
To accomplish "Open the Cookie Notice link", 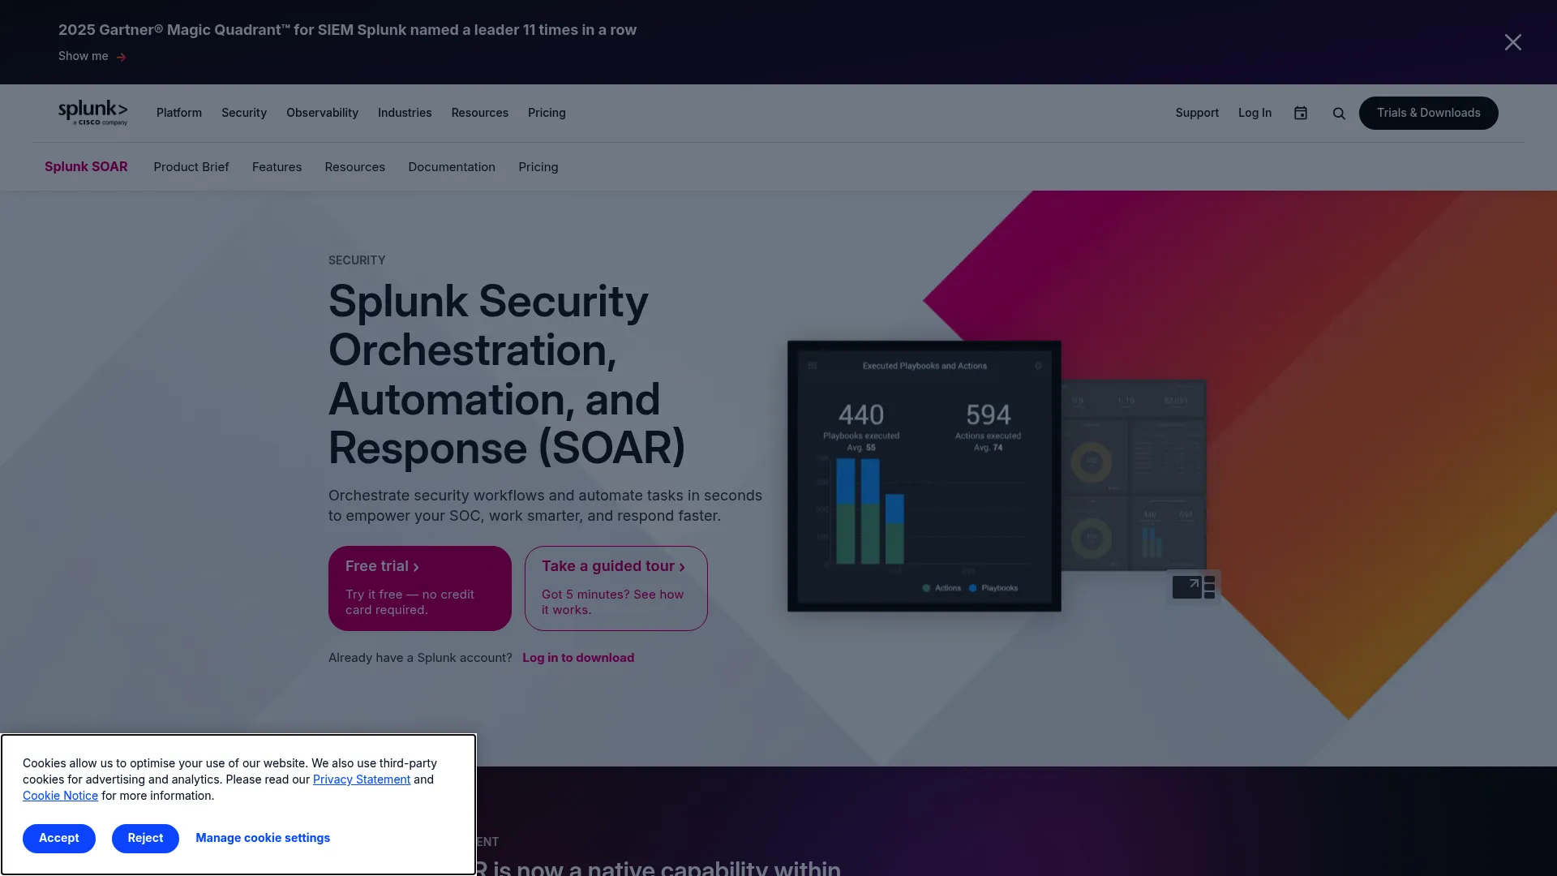I will pos(60,796).
